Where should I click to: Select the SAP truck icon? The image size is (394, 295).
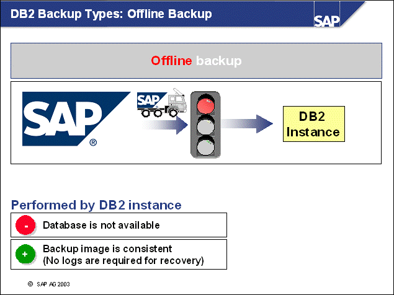click(162, 102)
